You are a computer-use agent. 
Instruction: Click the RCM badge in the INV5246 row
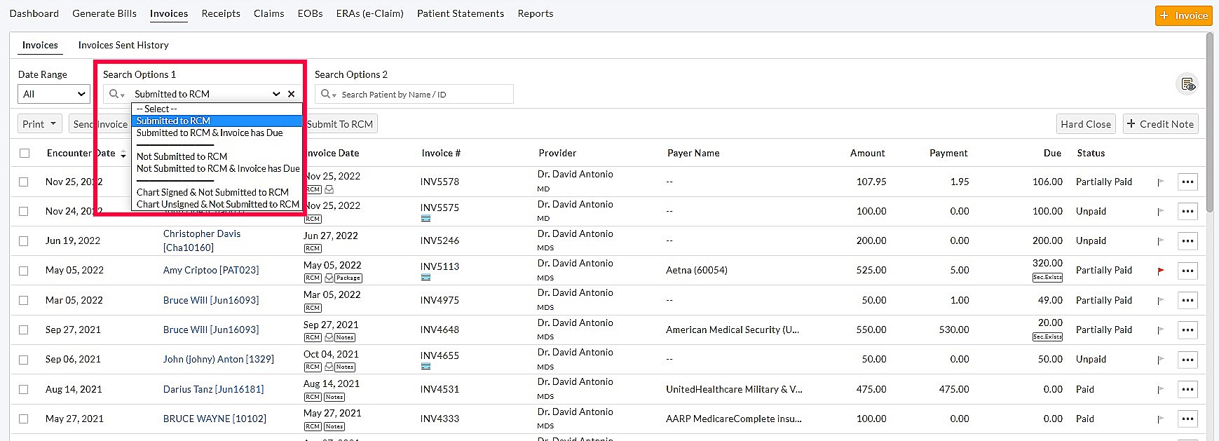pyautogui.click(x=313, y=249)
